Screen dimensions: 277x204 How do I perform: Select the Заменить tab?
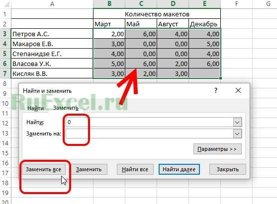click(x=66, y=108)
